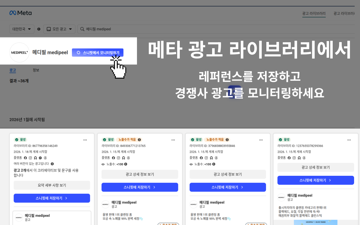Click the text 라이브러리 ID: 3796838803955846
360x225 pixels.
(212, 146)
